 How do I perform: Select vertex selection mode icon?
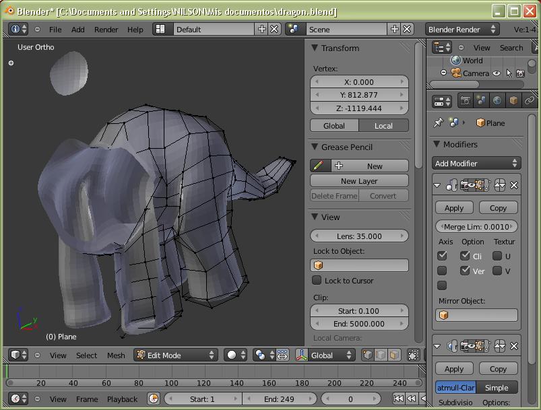(x=368, y=355)
